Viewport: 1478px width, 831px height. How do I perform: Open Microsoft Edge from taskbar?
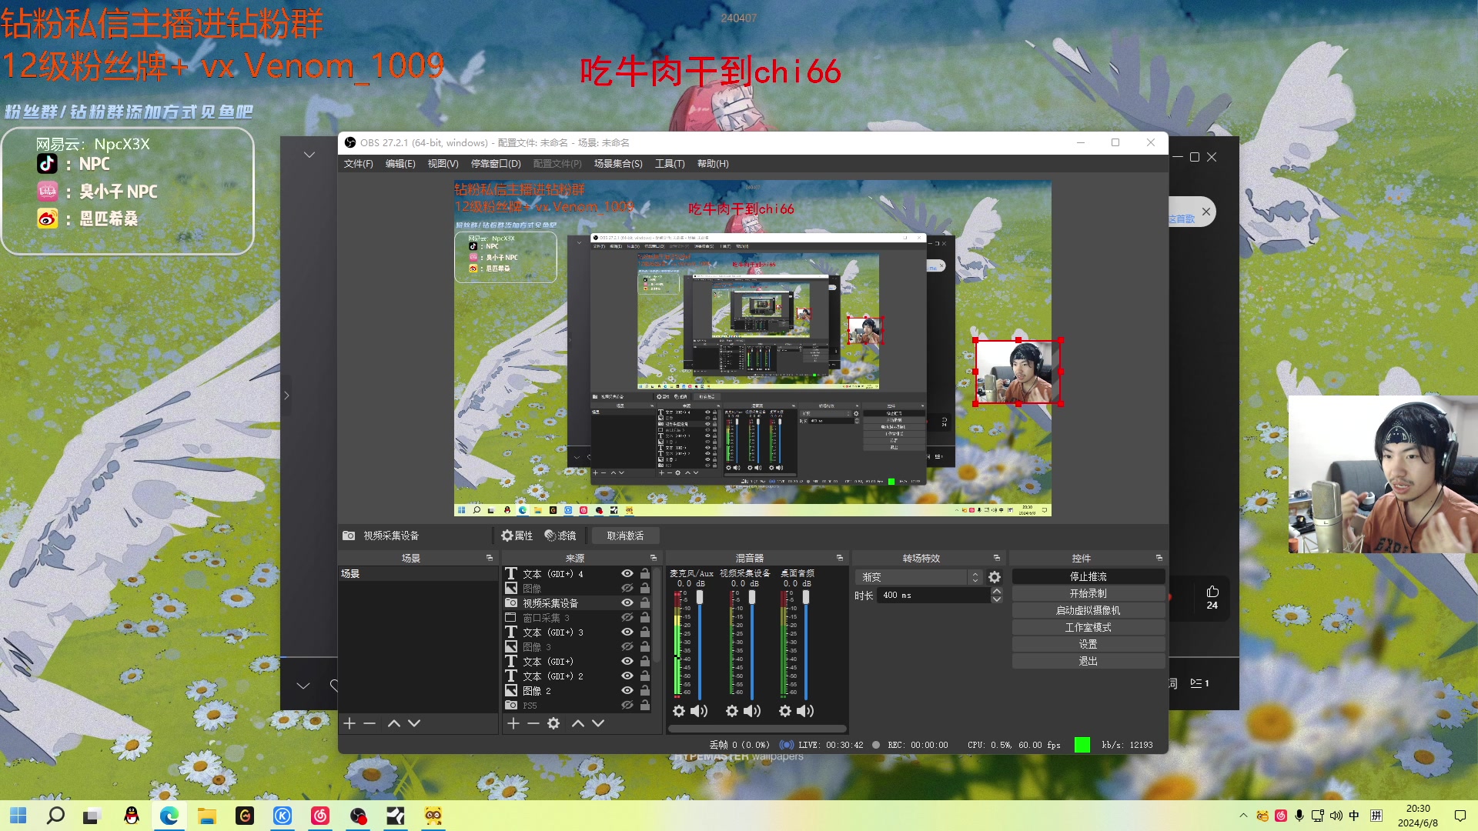(x=169, y=816)
